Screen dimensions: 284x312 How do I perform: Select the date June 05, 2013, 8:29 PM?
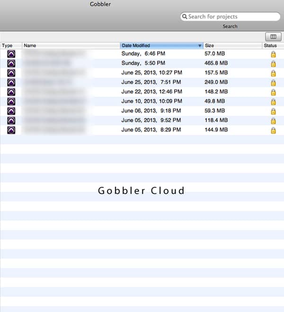click(151, 130)
